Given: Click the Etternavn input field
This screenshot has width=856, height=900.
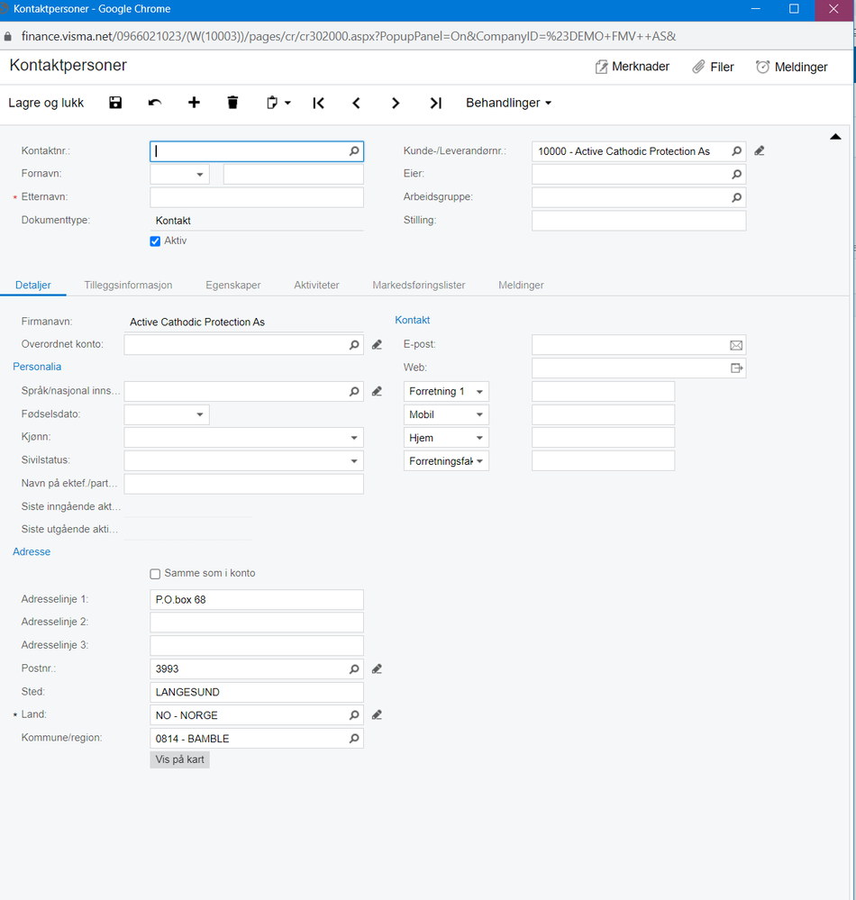Looking at the screenshot, I should coord(257,197).
